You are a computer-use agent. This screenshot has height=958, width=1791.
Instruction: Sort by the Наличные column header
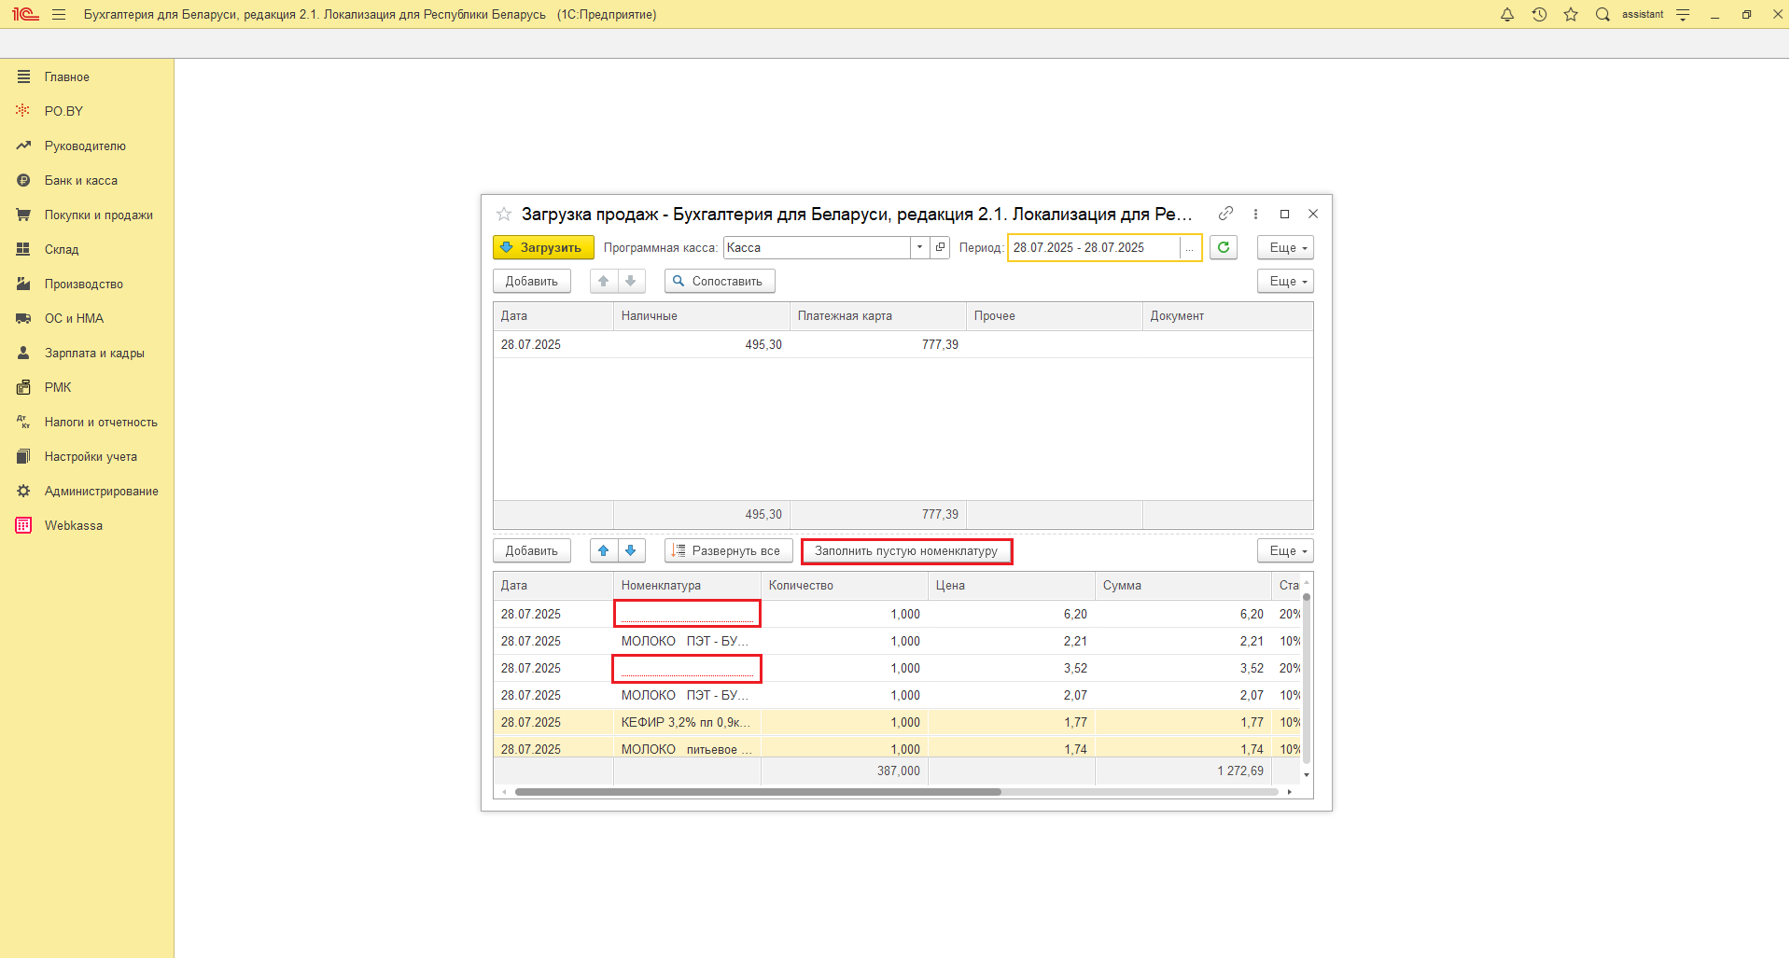pyautogui.click(x=702, y=316)
